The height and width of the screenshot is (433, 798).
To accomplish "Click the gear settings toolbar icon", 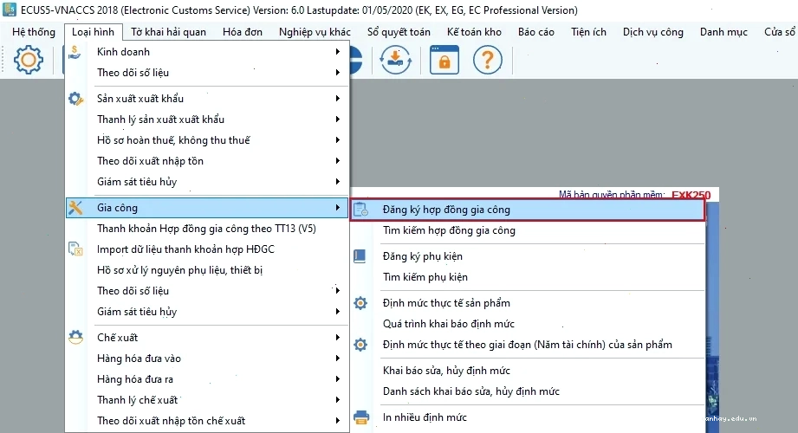I will click(x=28, y=60).
